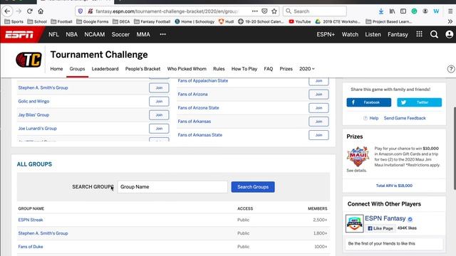Open the Fantasy menu

pyautogui.click(x=398, y=34)
